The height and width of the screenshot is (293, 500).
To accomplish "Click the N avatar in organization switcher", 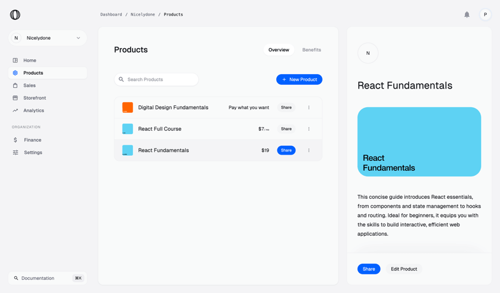I will click(16, 38).
